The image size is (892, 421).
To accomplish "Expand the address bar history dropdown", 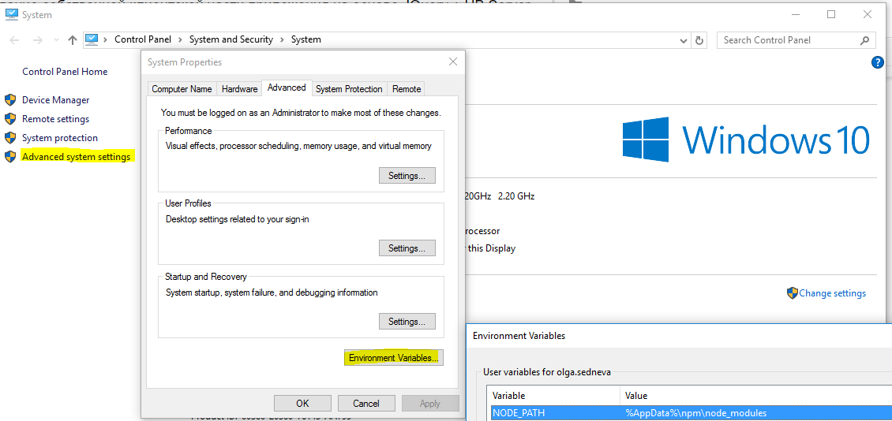I will [684, 40].
